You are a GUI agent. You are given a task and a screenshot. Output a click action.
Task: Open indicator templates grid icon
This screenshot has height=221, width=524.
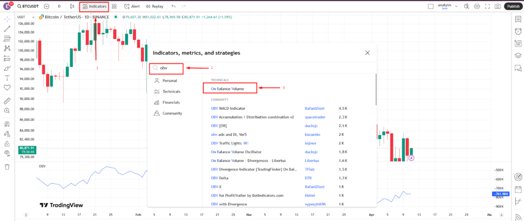114,6
